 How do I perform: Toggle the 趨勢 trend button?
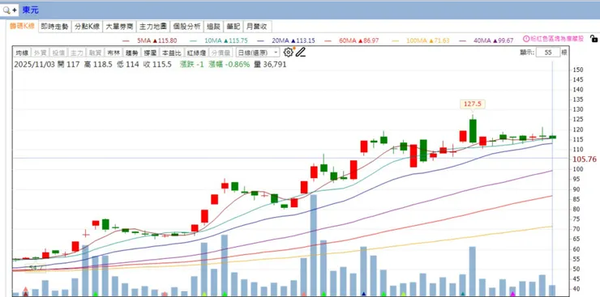(131, 53)
